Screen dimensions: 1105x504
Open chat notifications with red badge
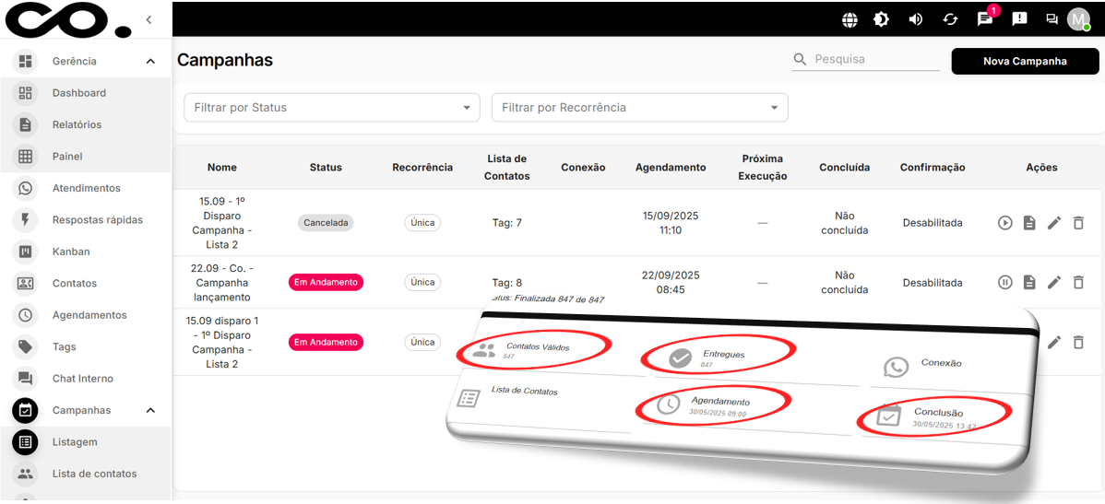point(985,19)
